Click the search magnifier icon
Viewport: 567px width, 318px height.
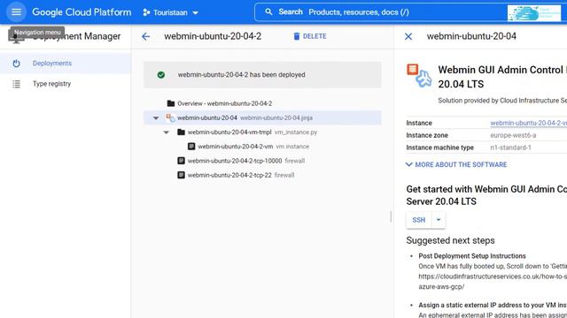268,11
